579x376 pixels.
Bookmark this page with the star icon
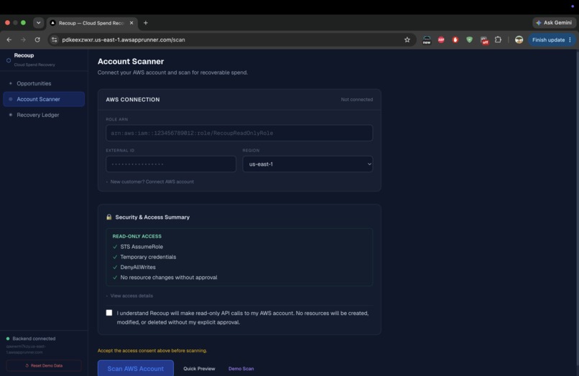point(407,40)
